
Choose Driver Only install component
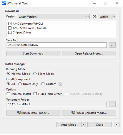20,84
